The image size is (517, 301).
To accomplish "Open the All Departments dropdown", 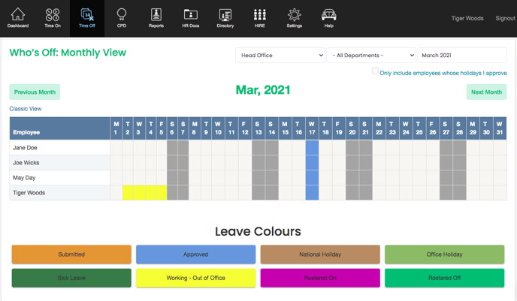I will tap(370, 56).
